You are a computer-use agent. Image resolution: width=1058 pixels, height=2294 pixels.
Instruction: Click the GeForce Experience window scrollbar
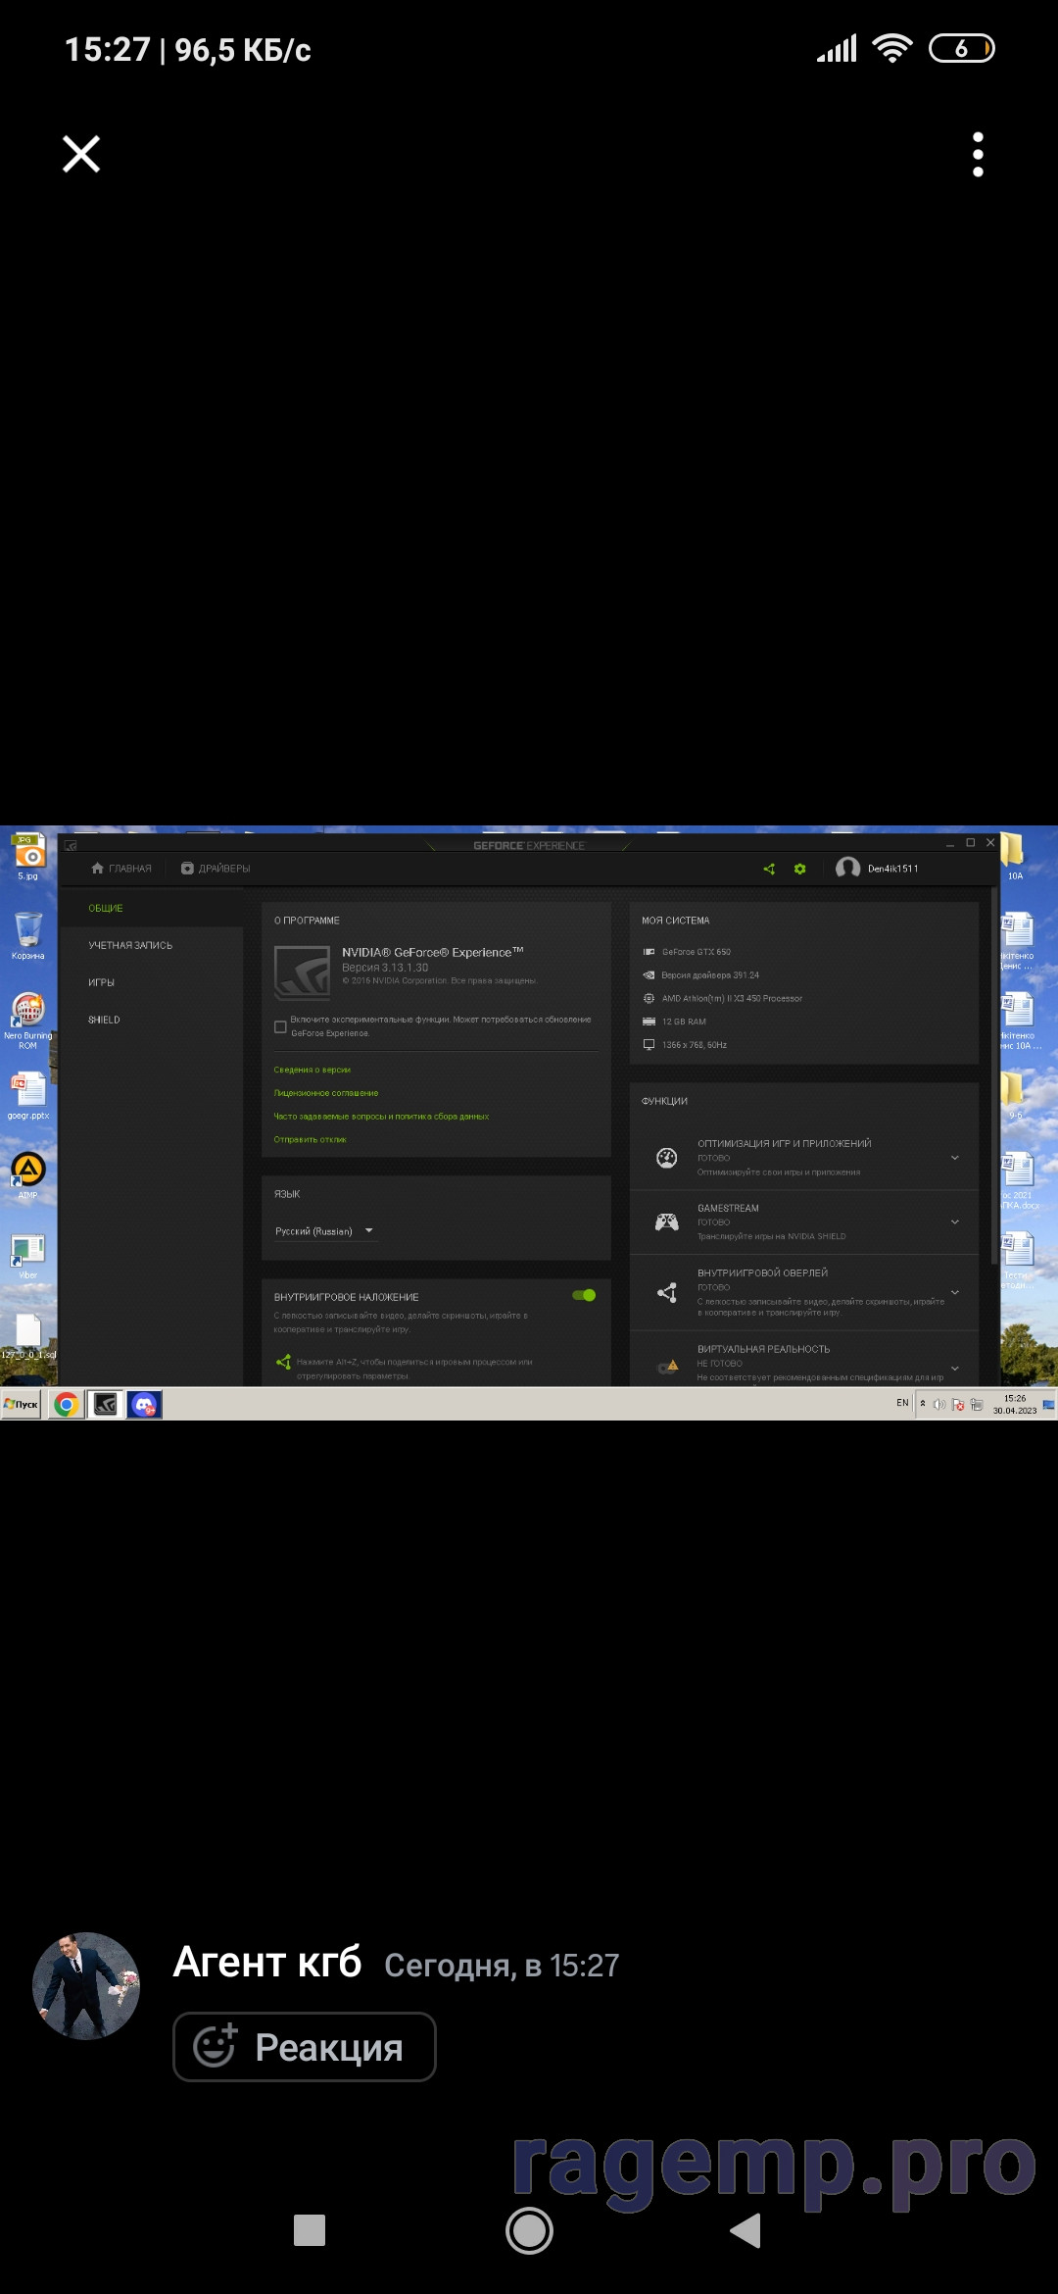994,1074
